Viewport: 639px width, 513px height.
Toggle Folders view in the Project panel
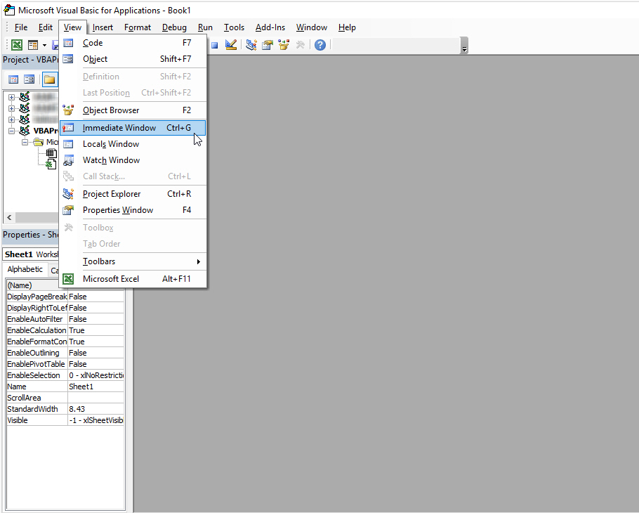pos(49,79)
